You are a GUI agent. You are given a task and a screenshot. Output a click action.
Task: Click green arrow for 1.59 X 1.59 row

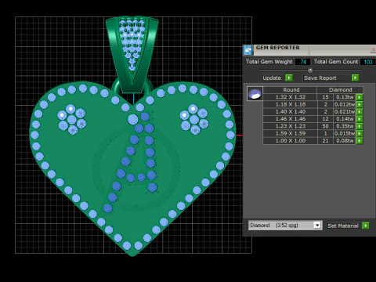(360, 133)
